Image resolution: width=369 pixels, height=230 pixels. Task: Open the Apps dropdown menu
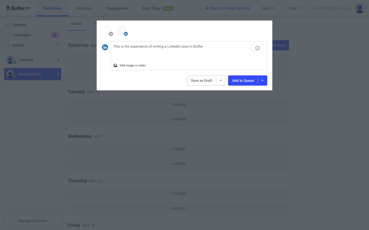268,8
